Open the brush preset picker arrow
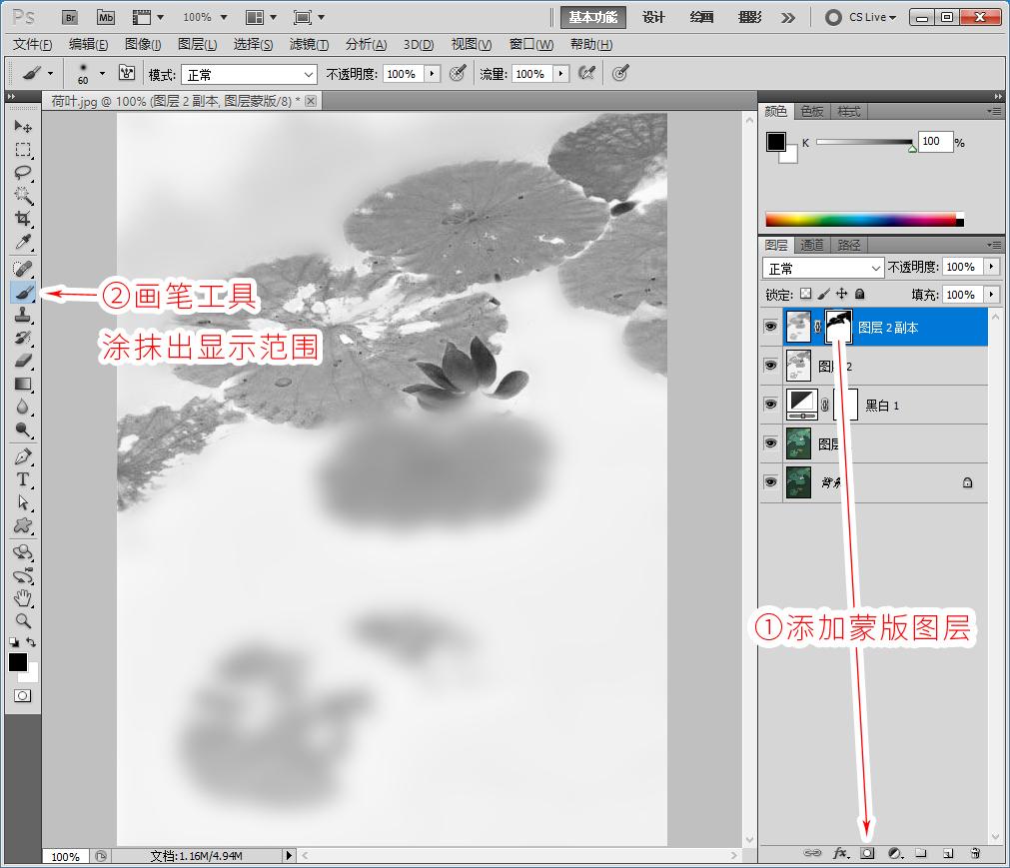The width and height of the screenshot is (1010, 868). (x=102, y=73)
